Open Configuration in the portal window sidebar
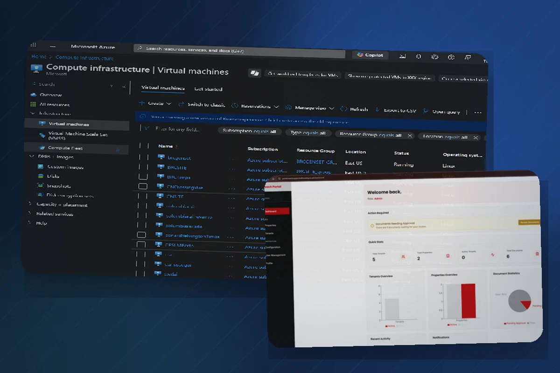 point(273,247)
